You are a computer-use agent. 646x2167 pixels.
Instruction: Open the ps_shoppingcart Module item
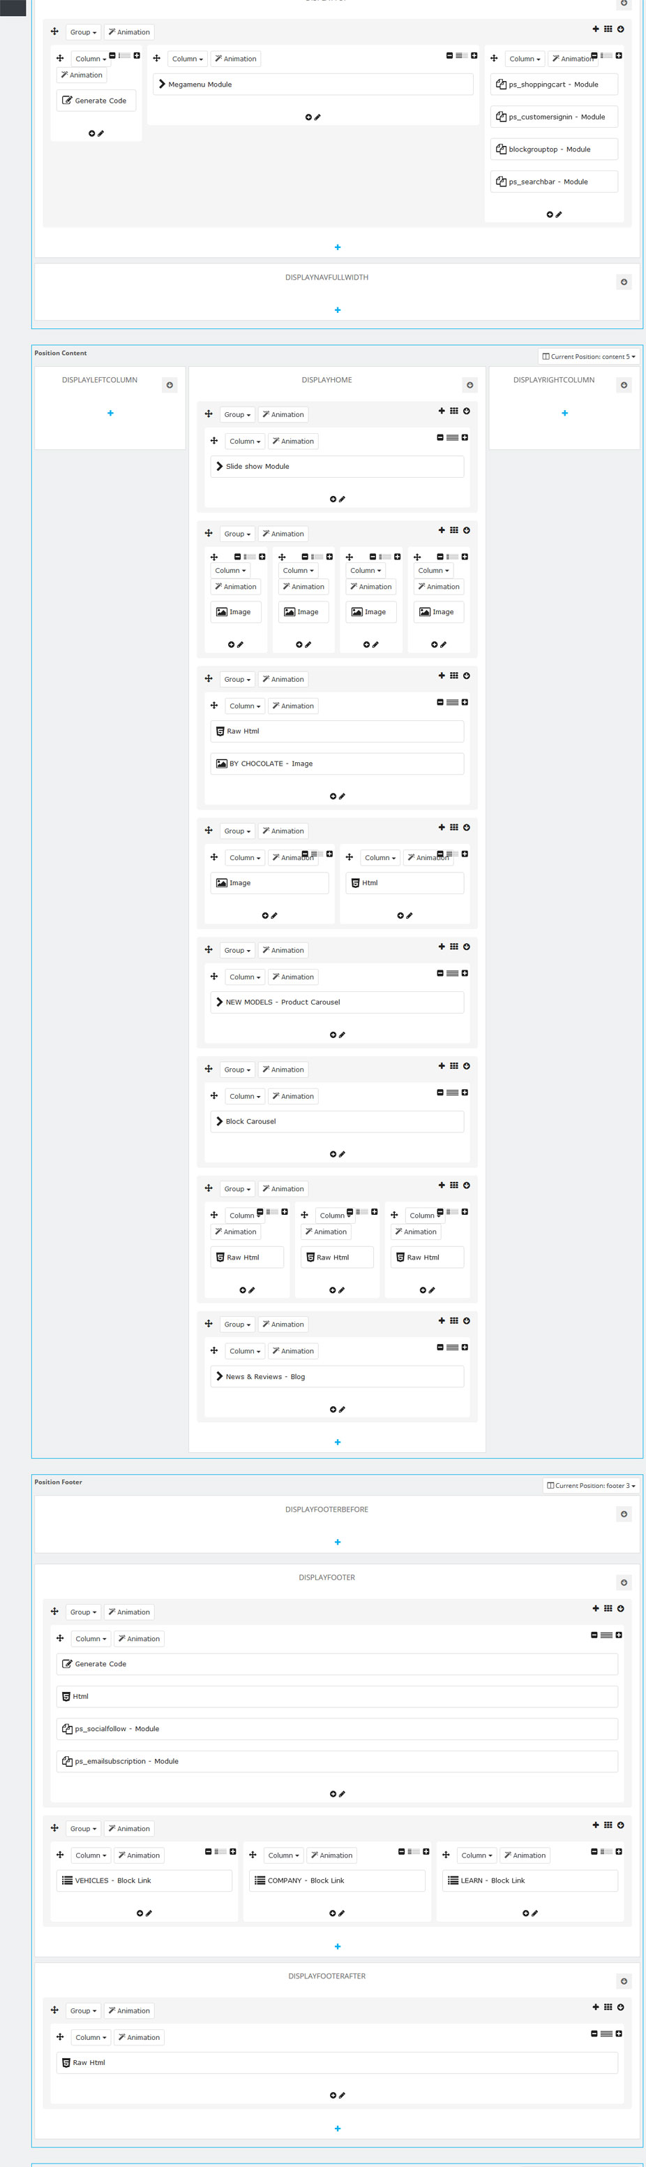[554, 84]
